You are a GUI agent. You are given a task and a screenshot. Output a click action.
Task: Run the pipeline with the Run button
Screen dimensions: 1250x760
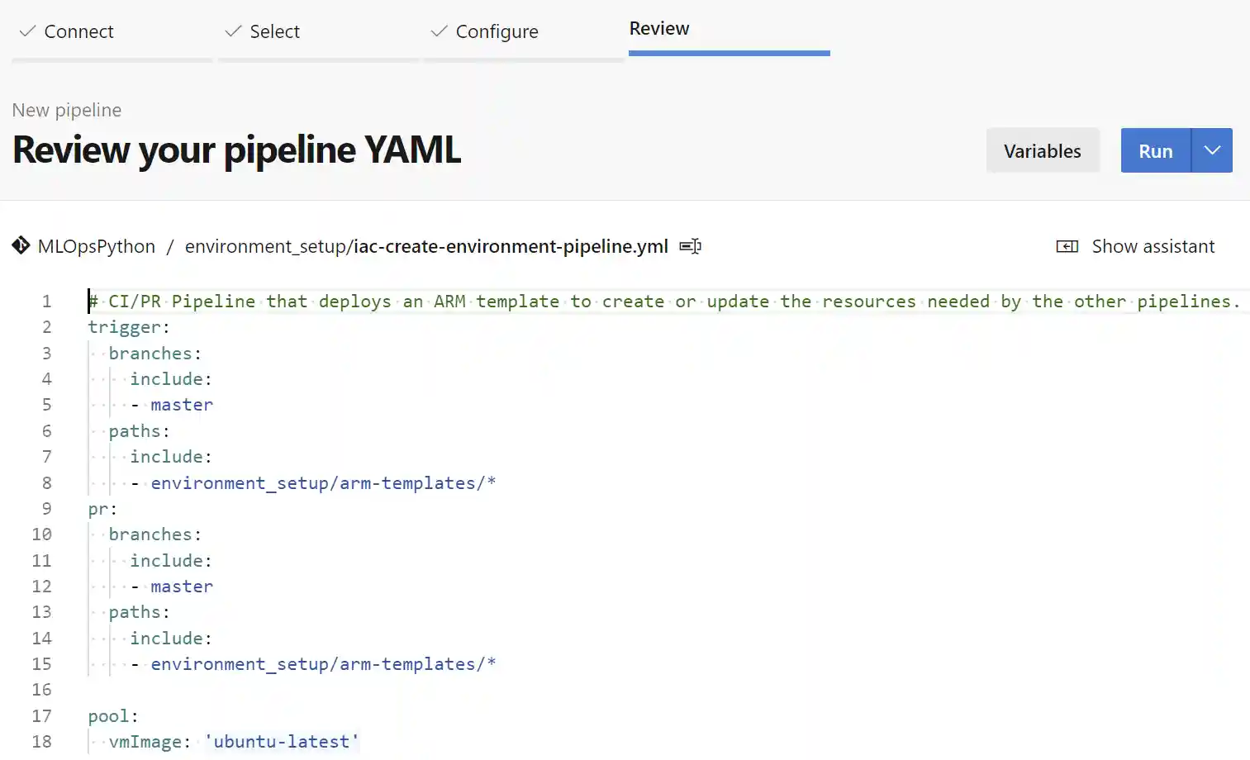point(1155,150)
